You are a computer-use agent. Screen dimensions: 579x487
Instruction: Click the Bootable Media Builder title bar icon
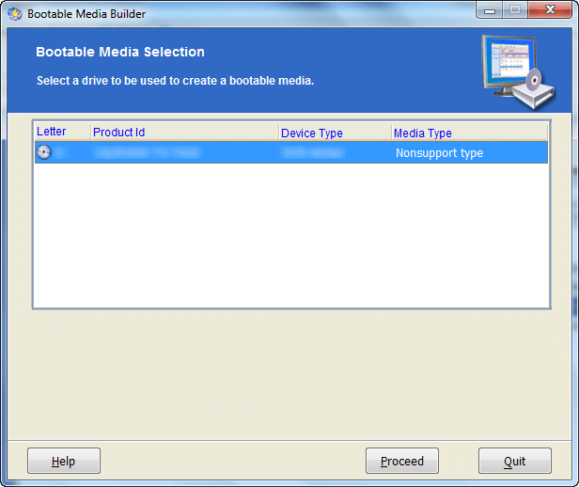tap(15, 14)
